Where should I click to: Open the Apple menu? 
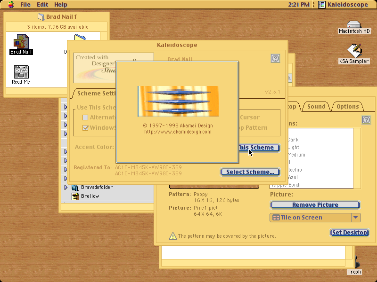tap(11, 5)
